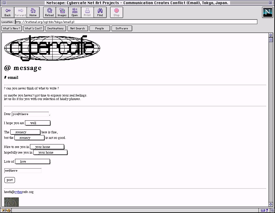This screenshot has height=213, width=275.
Task: Open the 'I hope you are' well dropdown
Action: [x=38, y=123]
